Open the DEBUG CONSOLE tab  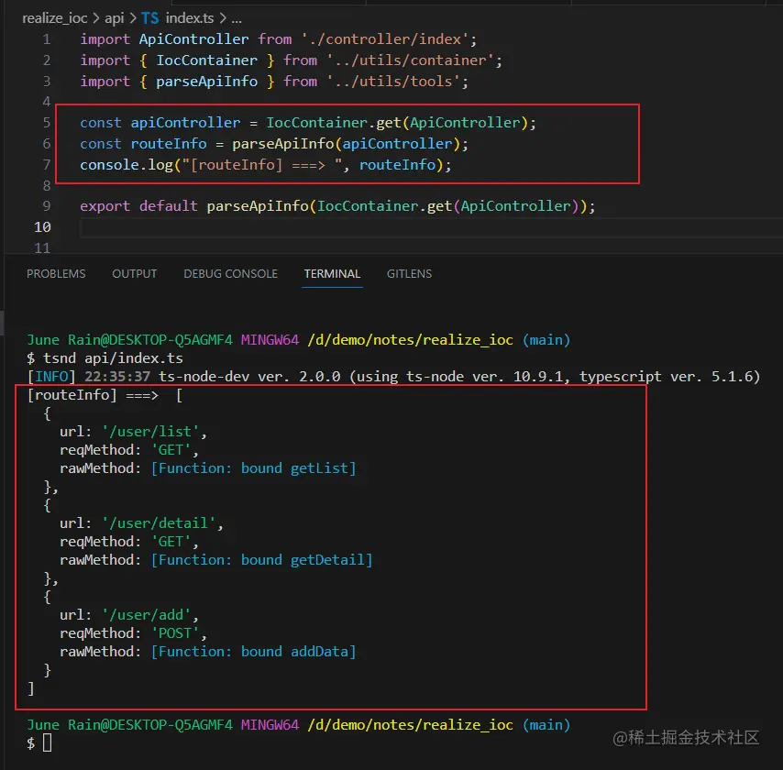point(230,274)
